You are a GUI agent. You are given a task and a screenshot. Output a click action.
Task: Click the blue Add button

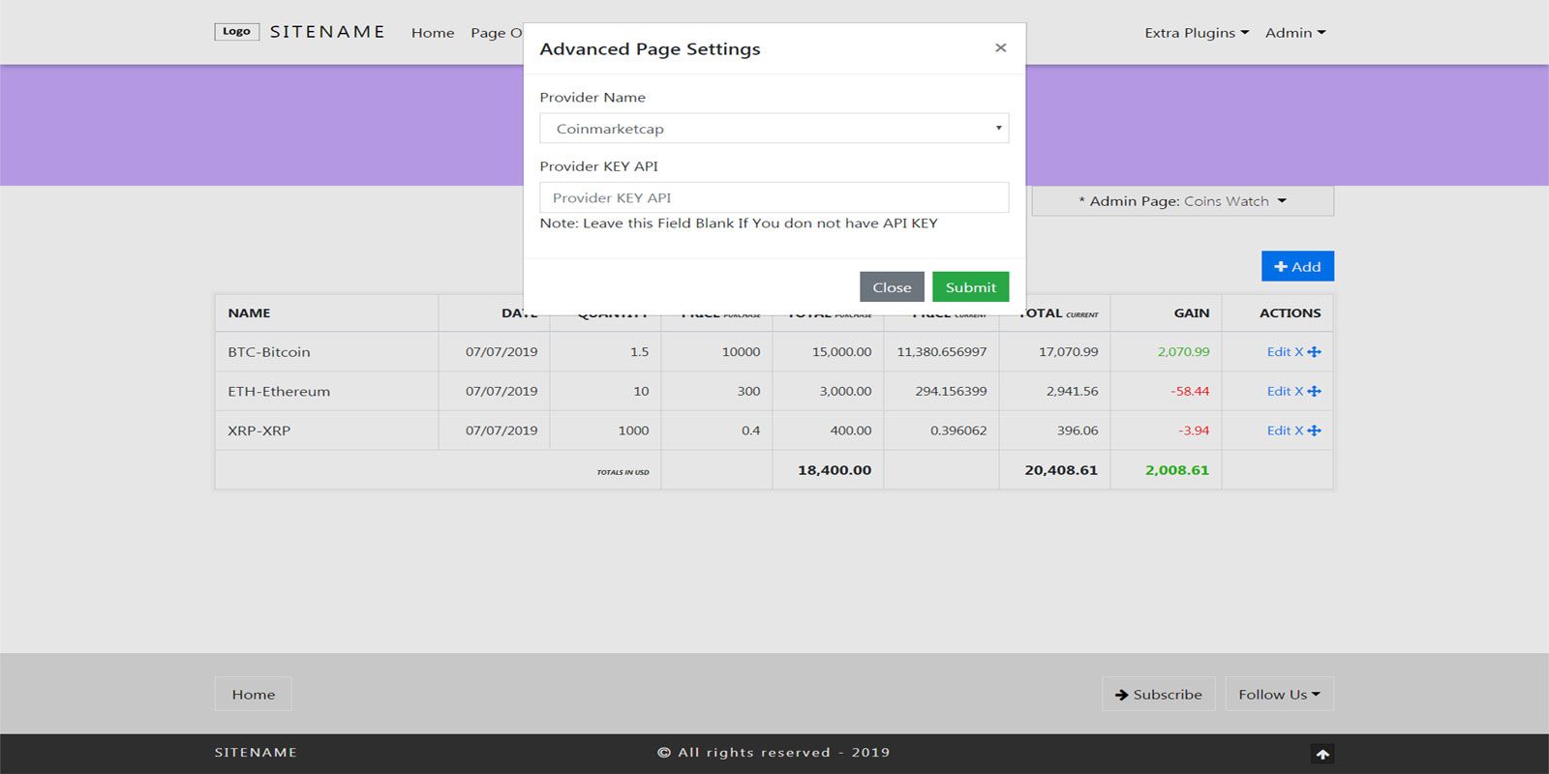[1297, 267]
